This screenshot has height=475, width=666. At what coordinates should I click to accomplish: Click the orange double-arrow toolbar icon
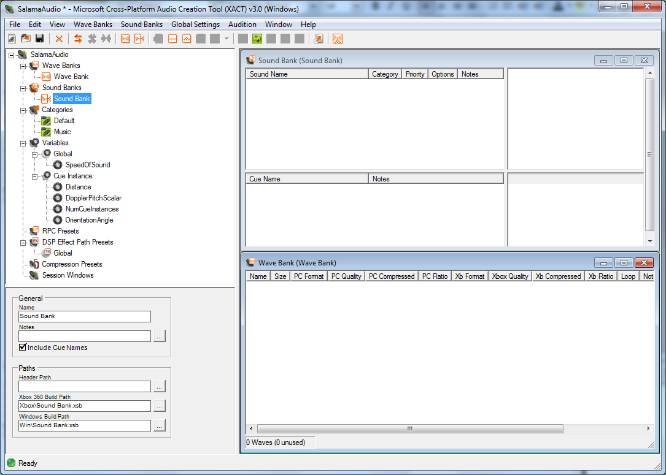click(x=78, y=39)
